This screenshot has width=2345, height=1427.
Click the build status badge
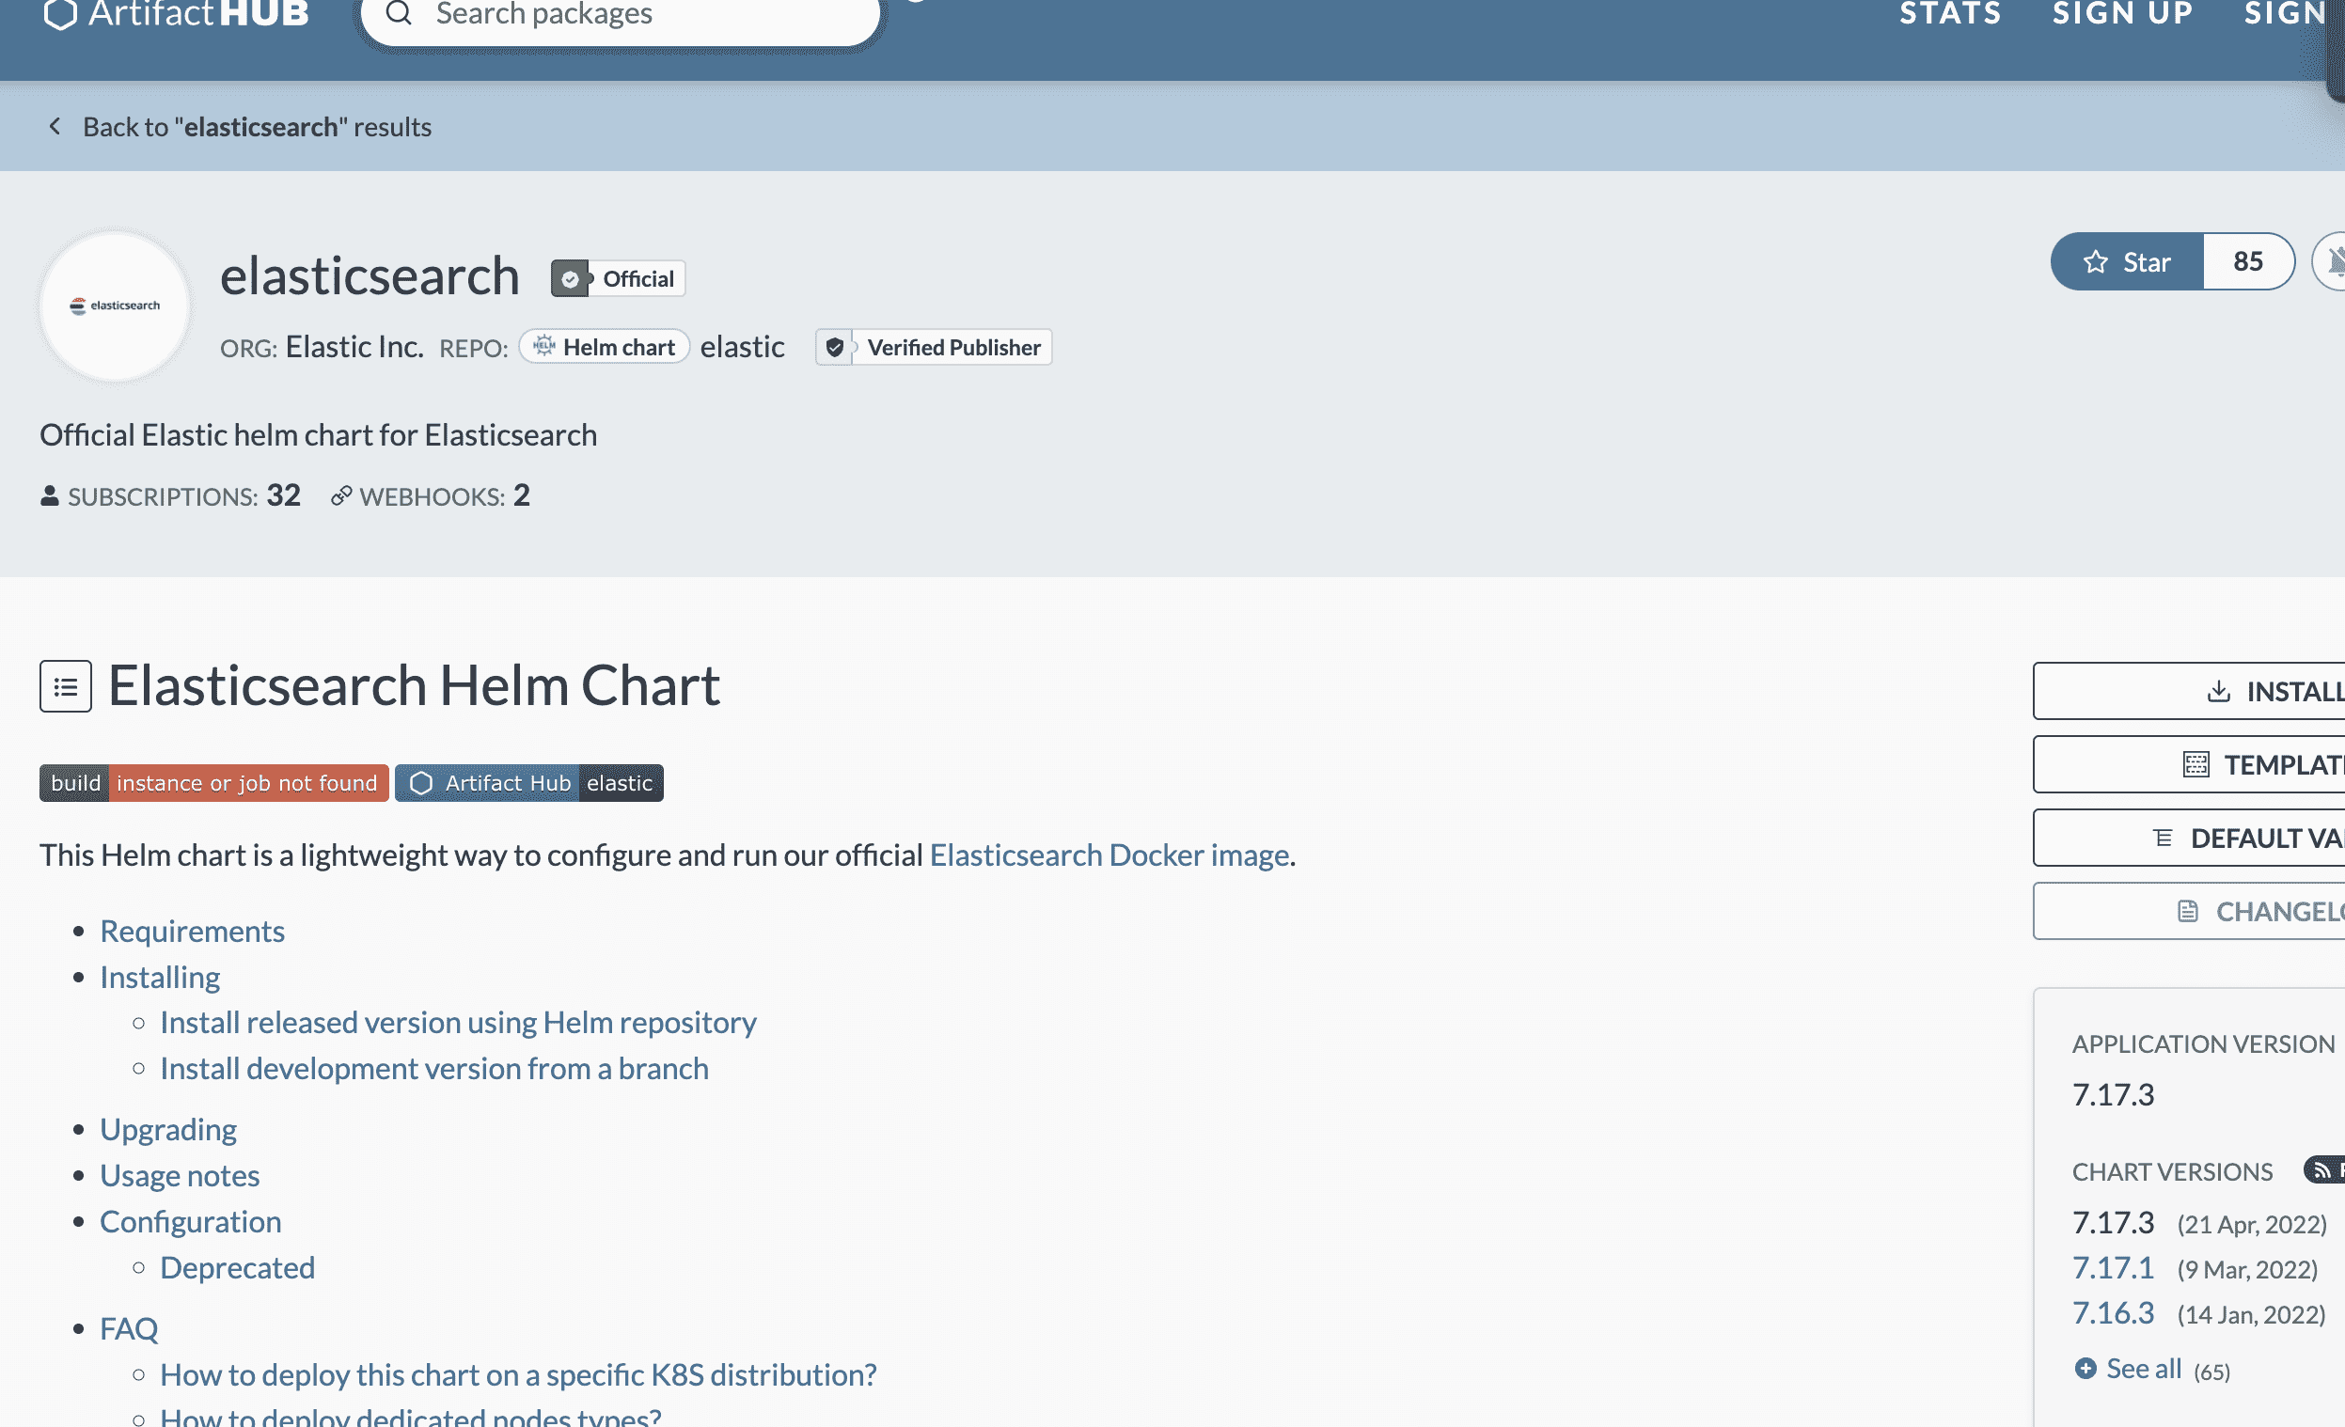click(x=214, y=783)
